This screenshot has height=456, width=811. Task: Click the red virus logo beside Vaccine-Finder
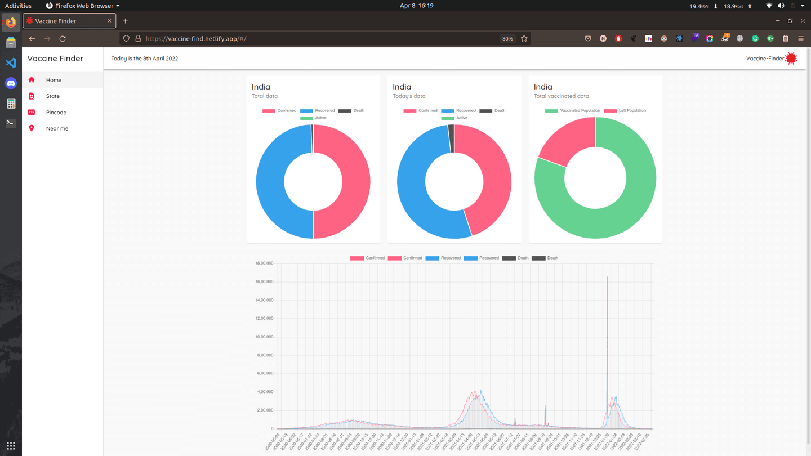click(791, 58)
